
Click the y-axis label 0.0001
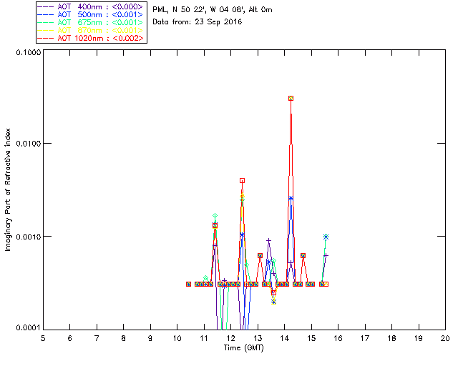(x=28, y=327)
